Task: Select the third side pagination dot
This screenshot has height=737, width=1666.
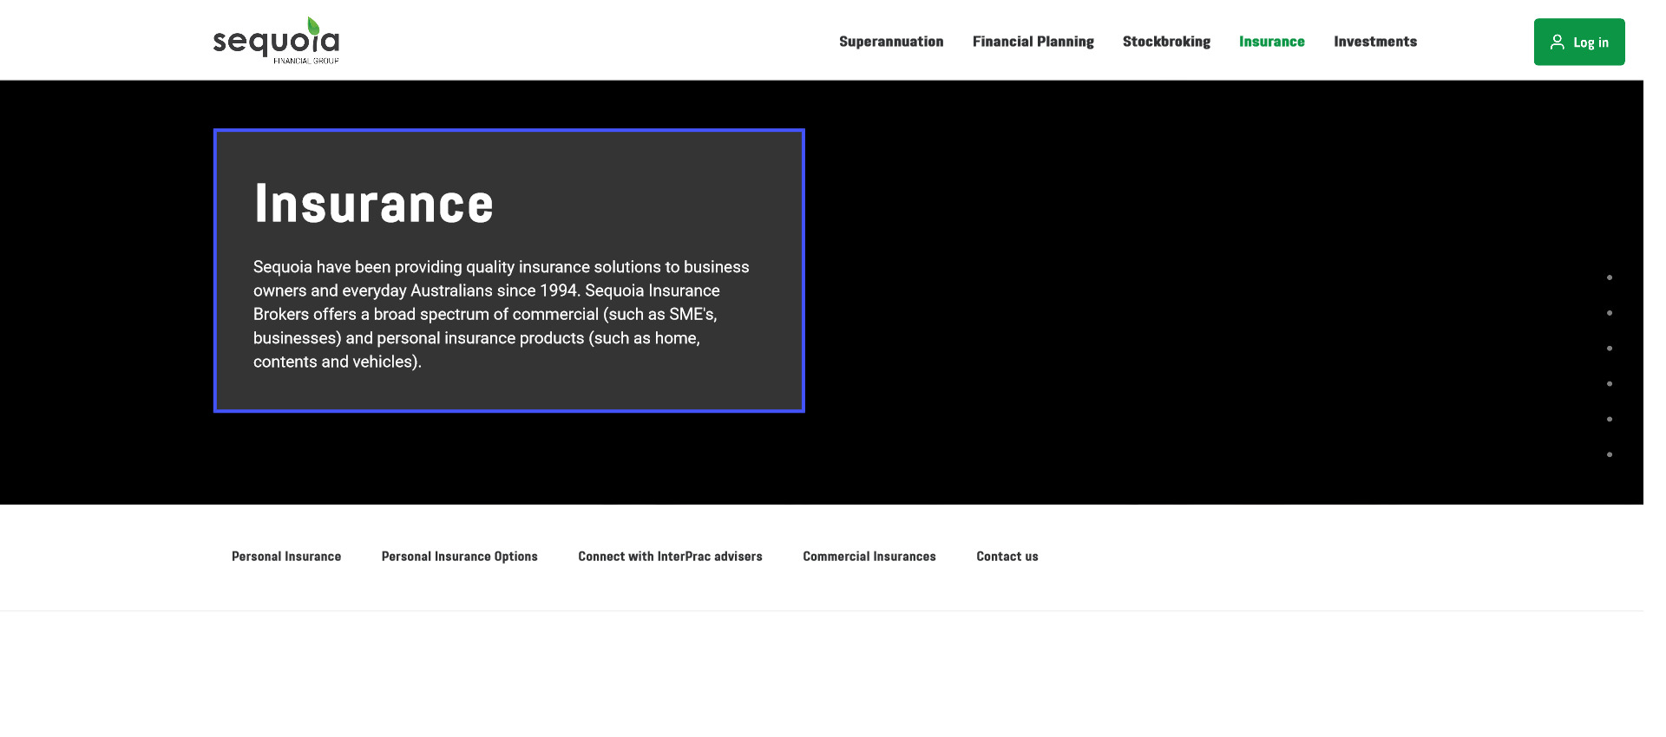Action: [1609, 349]
